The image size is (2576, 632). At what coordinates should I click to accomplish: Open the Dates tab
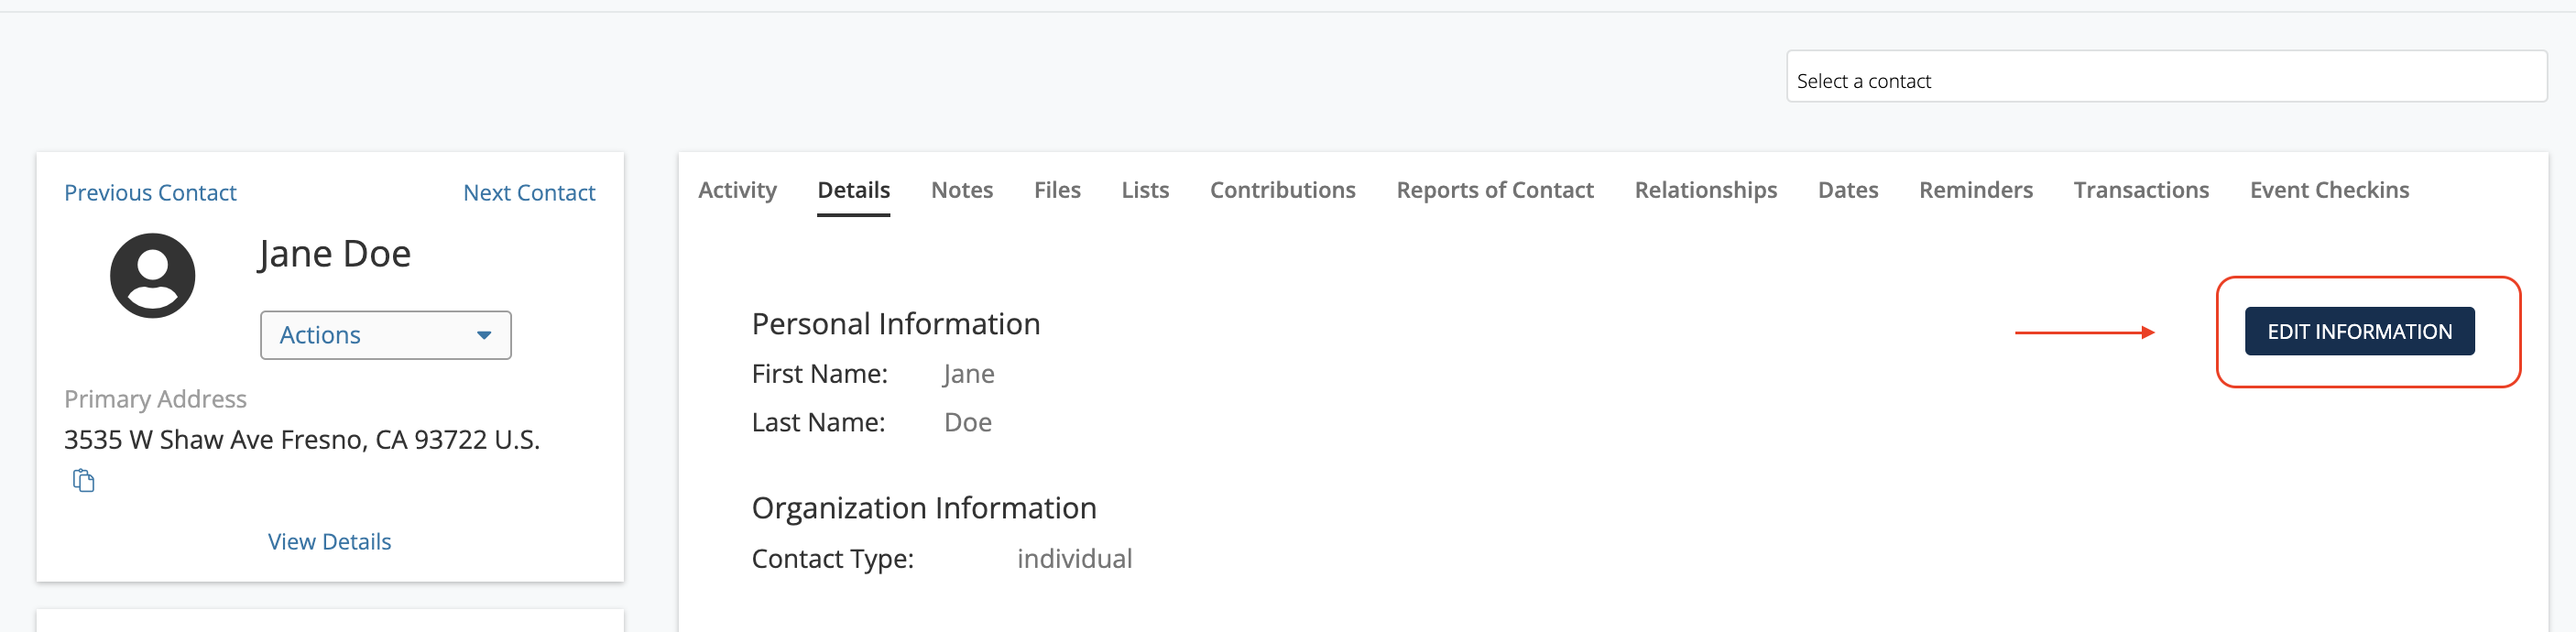click(1848, 190)
